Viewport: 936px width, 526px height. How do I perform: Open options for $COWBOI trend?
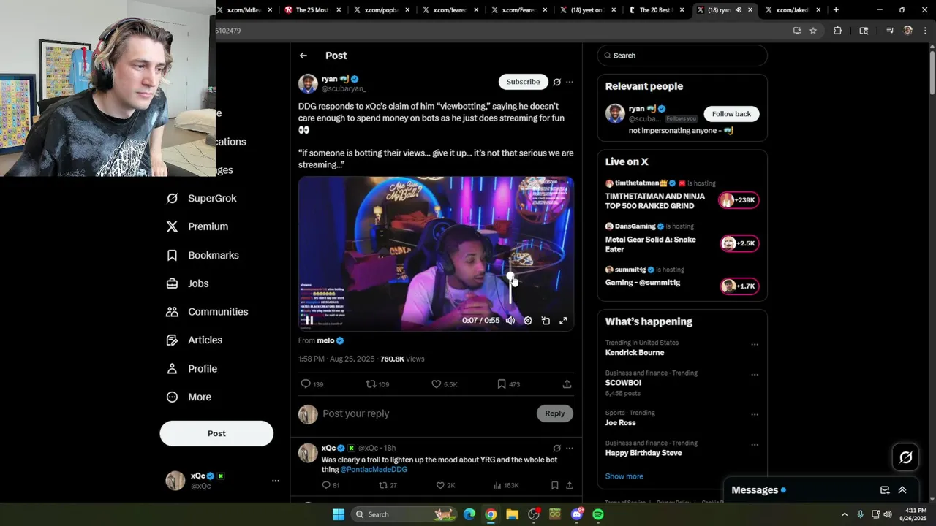point(755,375)
